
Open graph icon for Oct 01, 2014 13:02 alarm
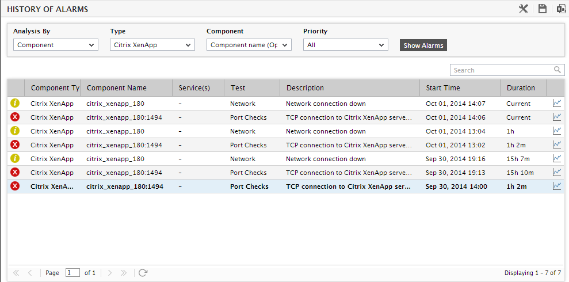pyautogui.click(x=557, y=145)
